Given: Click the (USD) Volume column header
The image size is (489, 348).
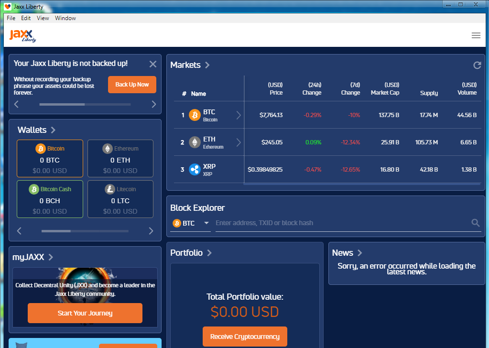Looking at the screenshot, I should (467, 89).
